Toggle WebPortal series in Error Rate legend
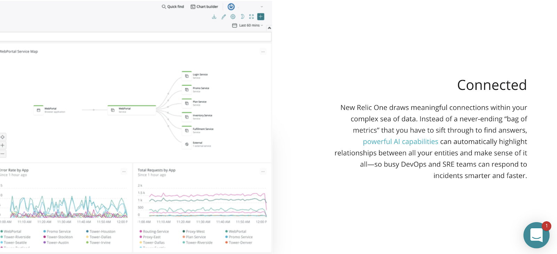This screenshot has height=254, width=557. [x=11, y=231]
